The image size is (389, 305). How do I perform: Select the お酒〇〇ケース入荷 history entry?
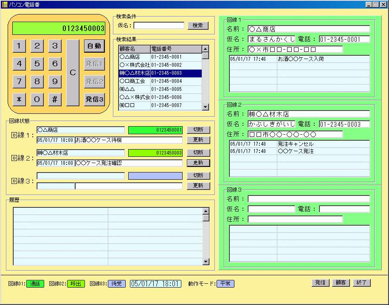(x=299, y=59)
